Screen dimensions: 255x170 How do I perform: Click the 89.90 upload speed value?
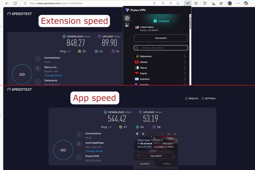click(109, 43)
